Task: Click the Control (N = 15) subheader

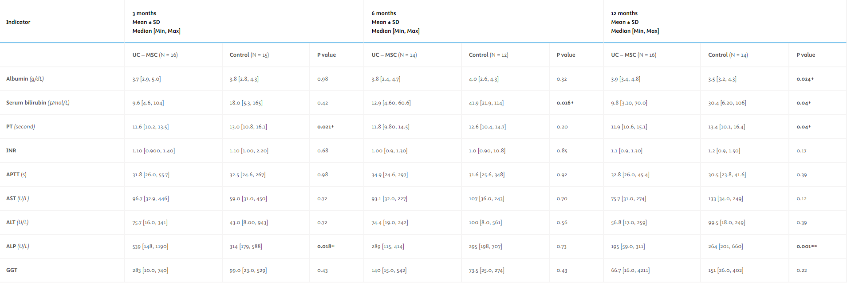Action: [x=249, y=55]
